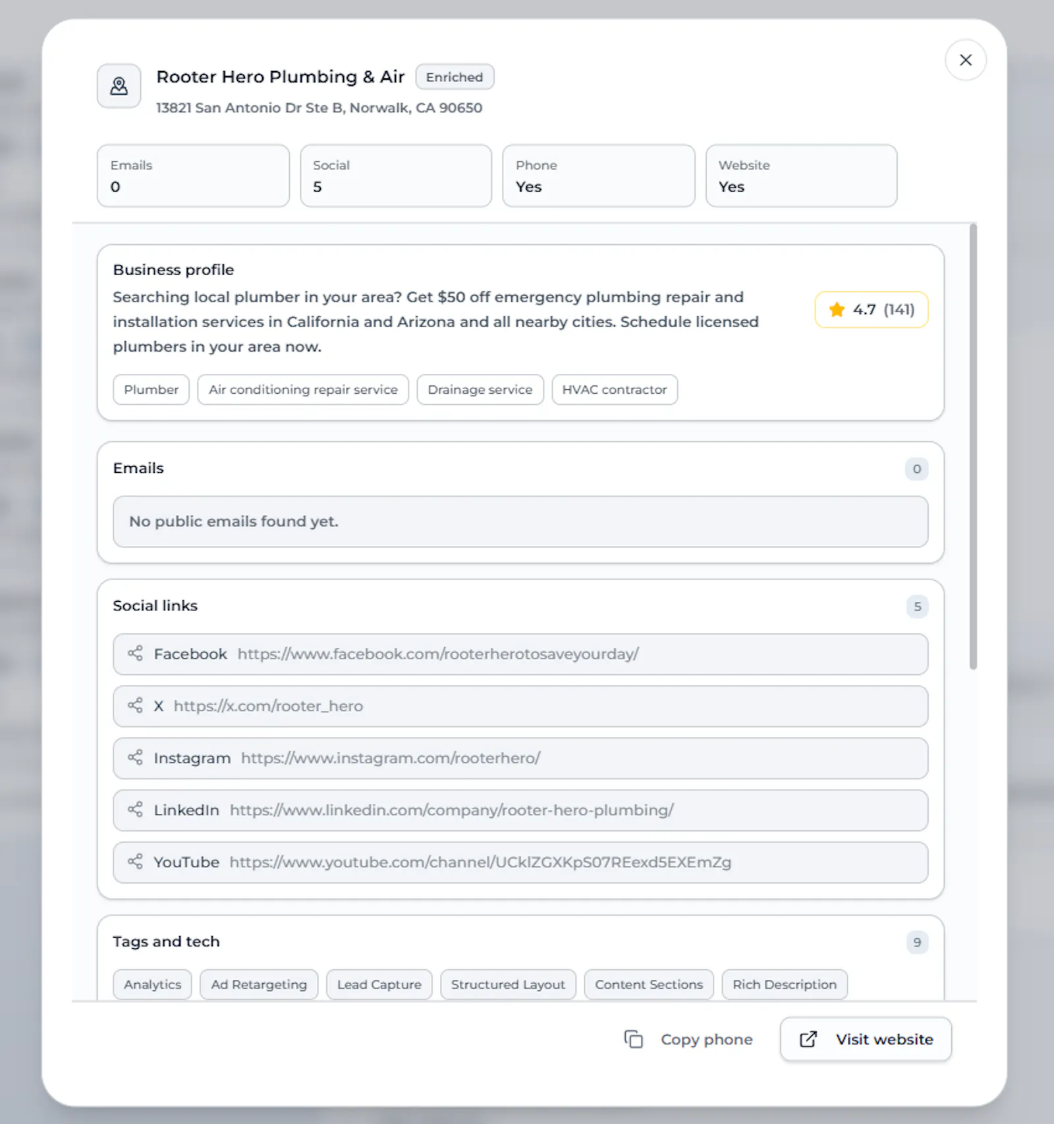Click the Structured Layout tag

coord(508,984)
